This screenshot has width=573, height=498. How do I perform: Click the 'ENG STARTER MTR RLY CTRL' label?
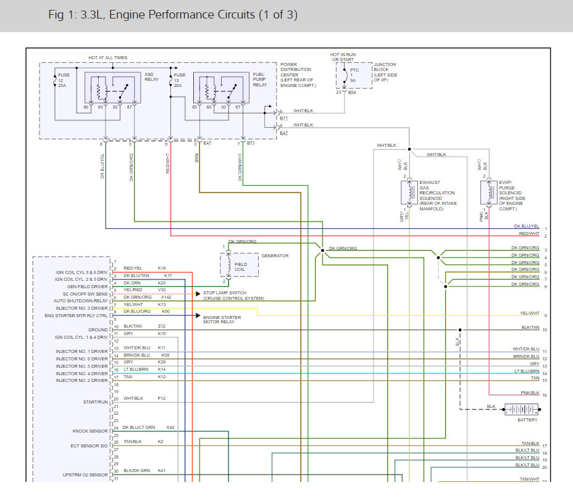click(x=77, y=315)
